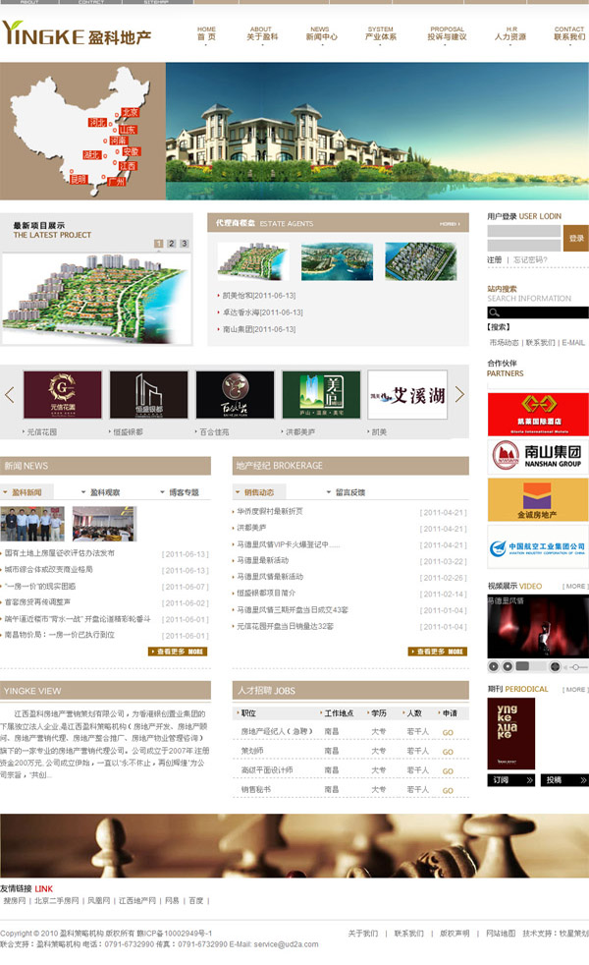The width and height of the screenshot is (589, 965).
Task: Click second video player control button
Action: click(x=508, y=666)
